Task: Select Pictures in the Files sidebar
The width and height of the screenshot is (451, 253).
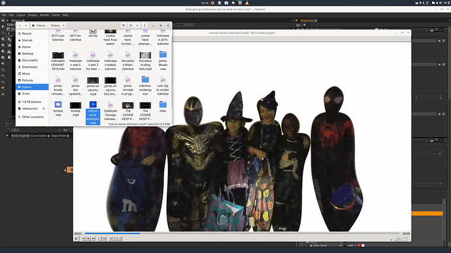Action: pos(32,80)
